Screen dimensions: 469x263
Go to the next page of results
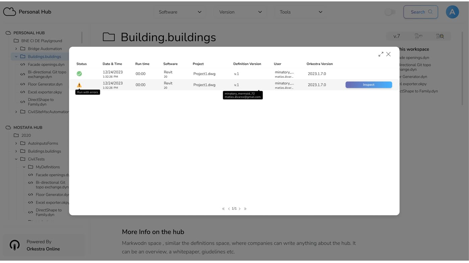(240, 209)
